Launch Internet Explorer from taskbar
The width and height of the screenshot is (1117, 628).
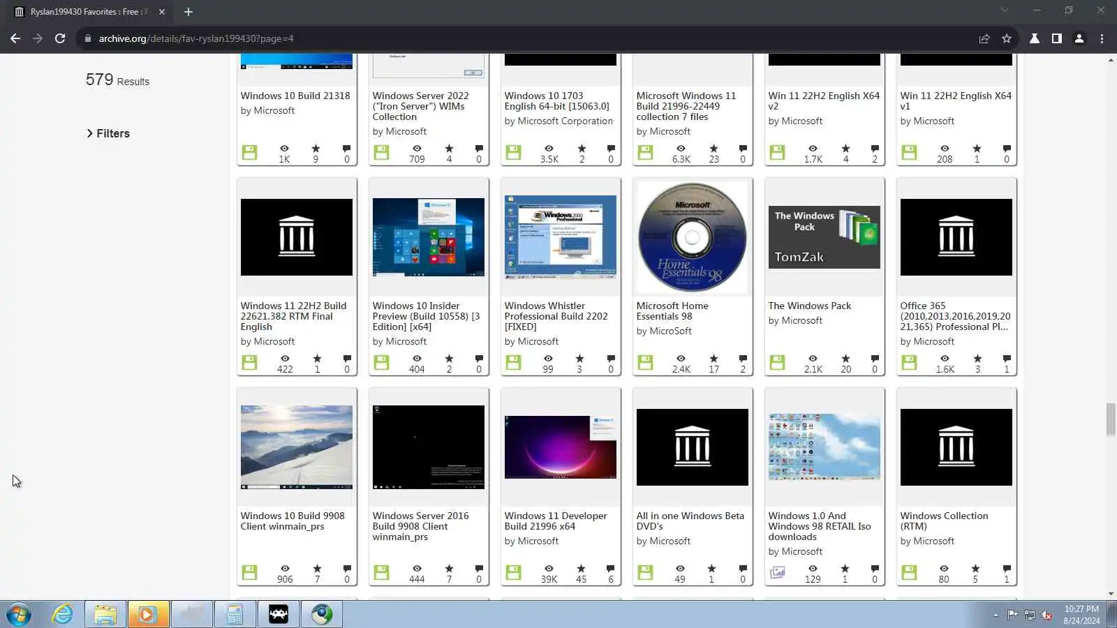(63, 615)
